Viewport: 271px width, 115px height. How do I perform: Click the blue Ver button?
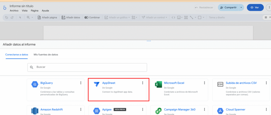(x=255, y=7)
